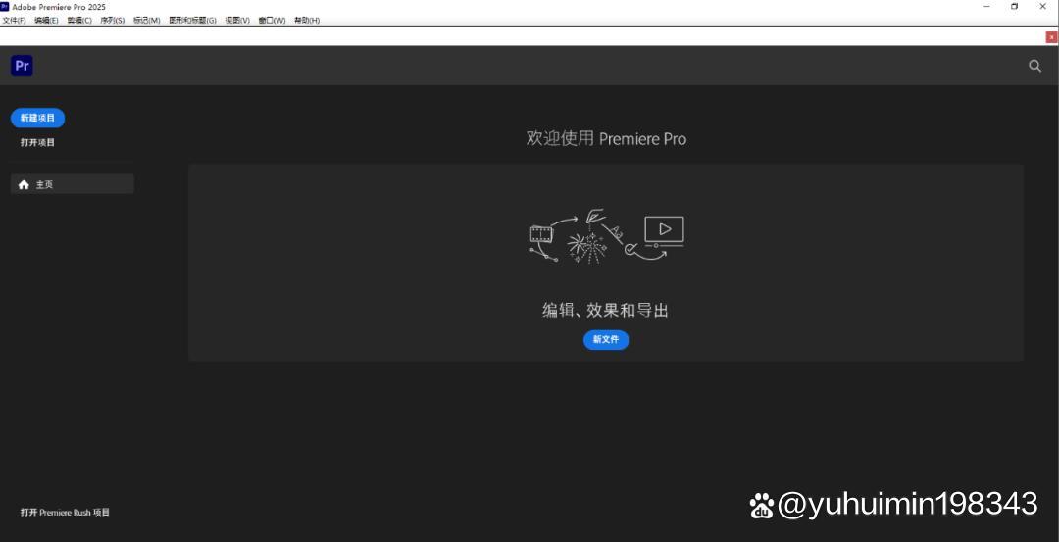Click the 编辑、效果和导出 text
Image resolution: width=1059 pixels, height=542 pixels.
[x=606, y=311]
